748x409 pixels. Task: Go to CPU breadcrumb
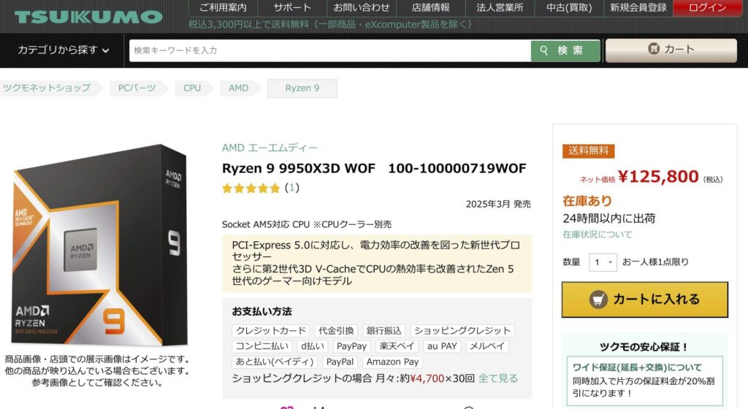pos(192,88)
